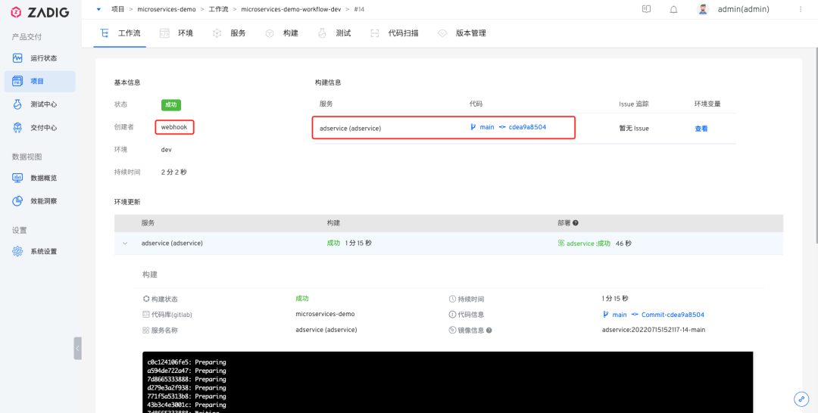Click the dev environment value
The height and width of the screenshot is (413, 818).
click(167, 150)
